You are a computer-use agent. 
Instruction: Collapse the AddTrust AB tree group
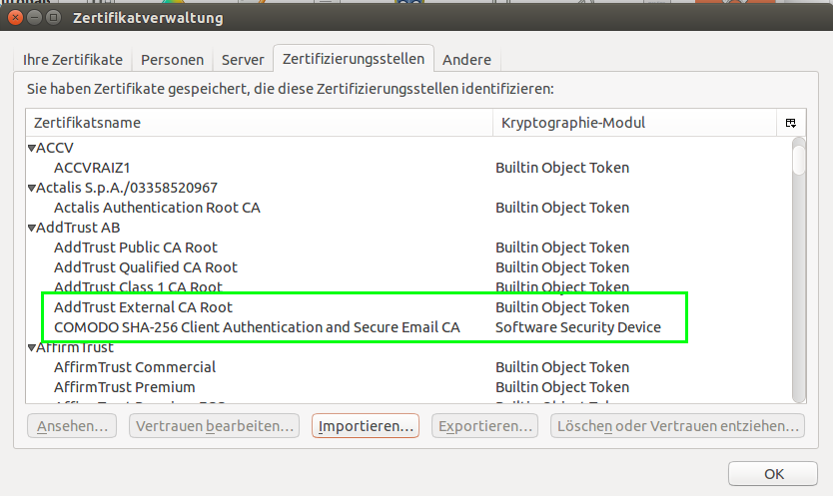tap(31, 228)
